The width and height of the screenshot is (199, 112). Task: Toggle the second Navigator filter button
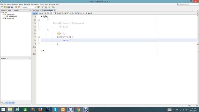tap(10, 103)
